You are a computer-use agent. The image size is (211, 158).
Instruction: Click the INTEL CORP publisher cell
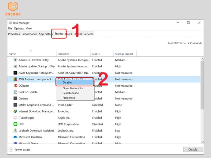pos(65,105)
